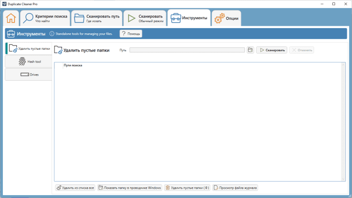Open the Hash tool sidebar item
Screen dimensions: 352x198
pos(29,61)
